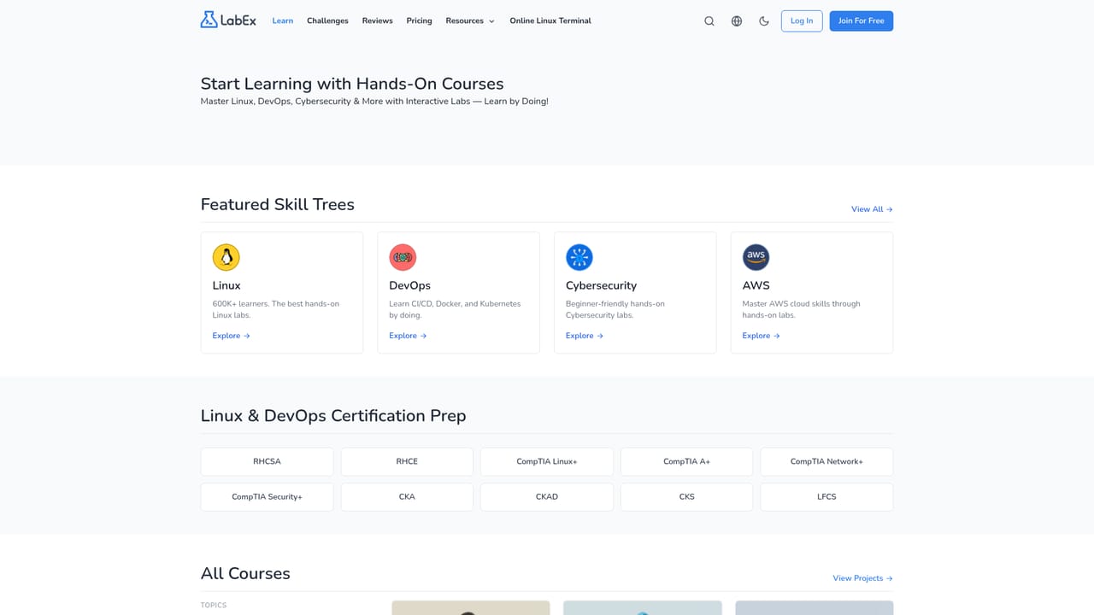Click the Join For Free button
The width and height of the screenshot is (1094, 615).
coord(862,20)
